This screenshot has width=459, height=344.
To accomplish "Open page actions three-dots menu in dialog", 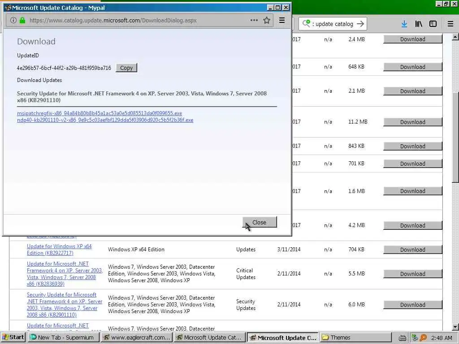I will pos(254,20).
